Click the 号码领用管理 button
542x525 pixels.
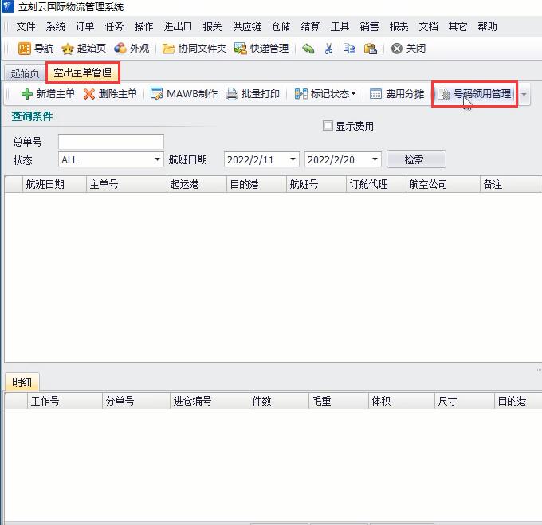tap(475, 94)
